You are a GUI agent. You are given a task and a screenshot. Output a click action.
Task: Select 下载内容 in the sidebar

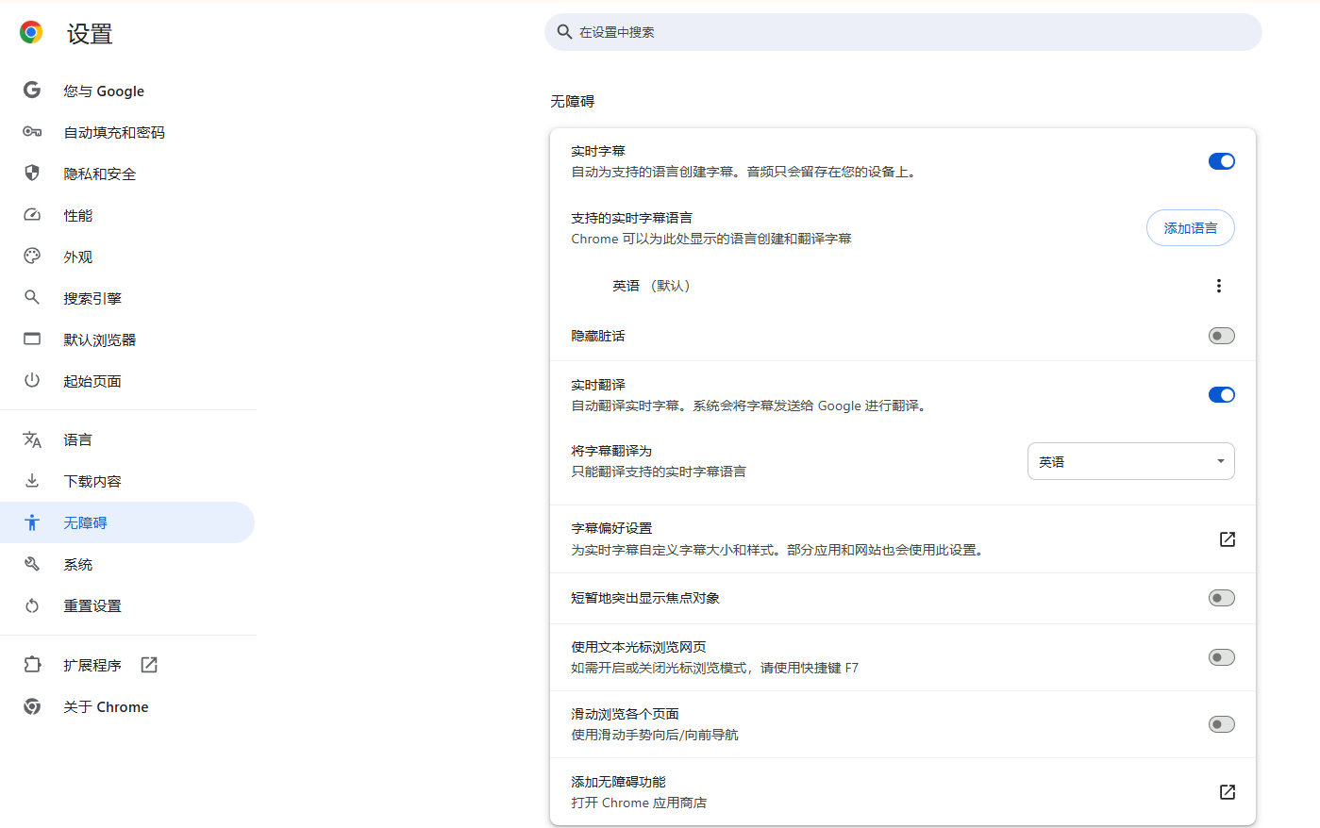pyautogui.click(x=127, y=481)
